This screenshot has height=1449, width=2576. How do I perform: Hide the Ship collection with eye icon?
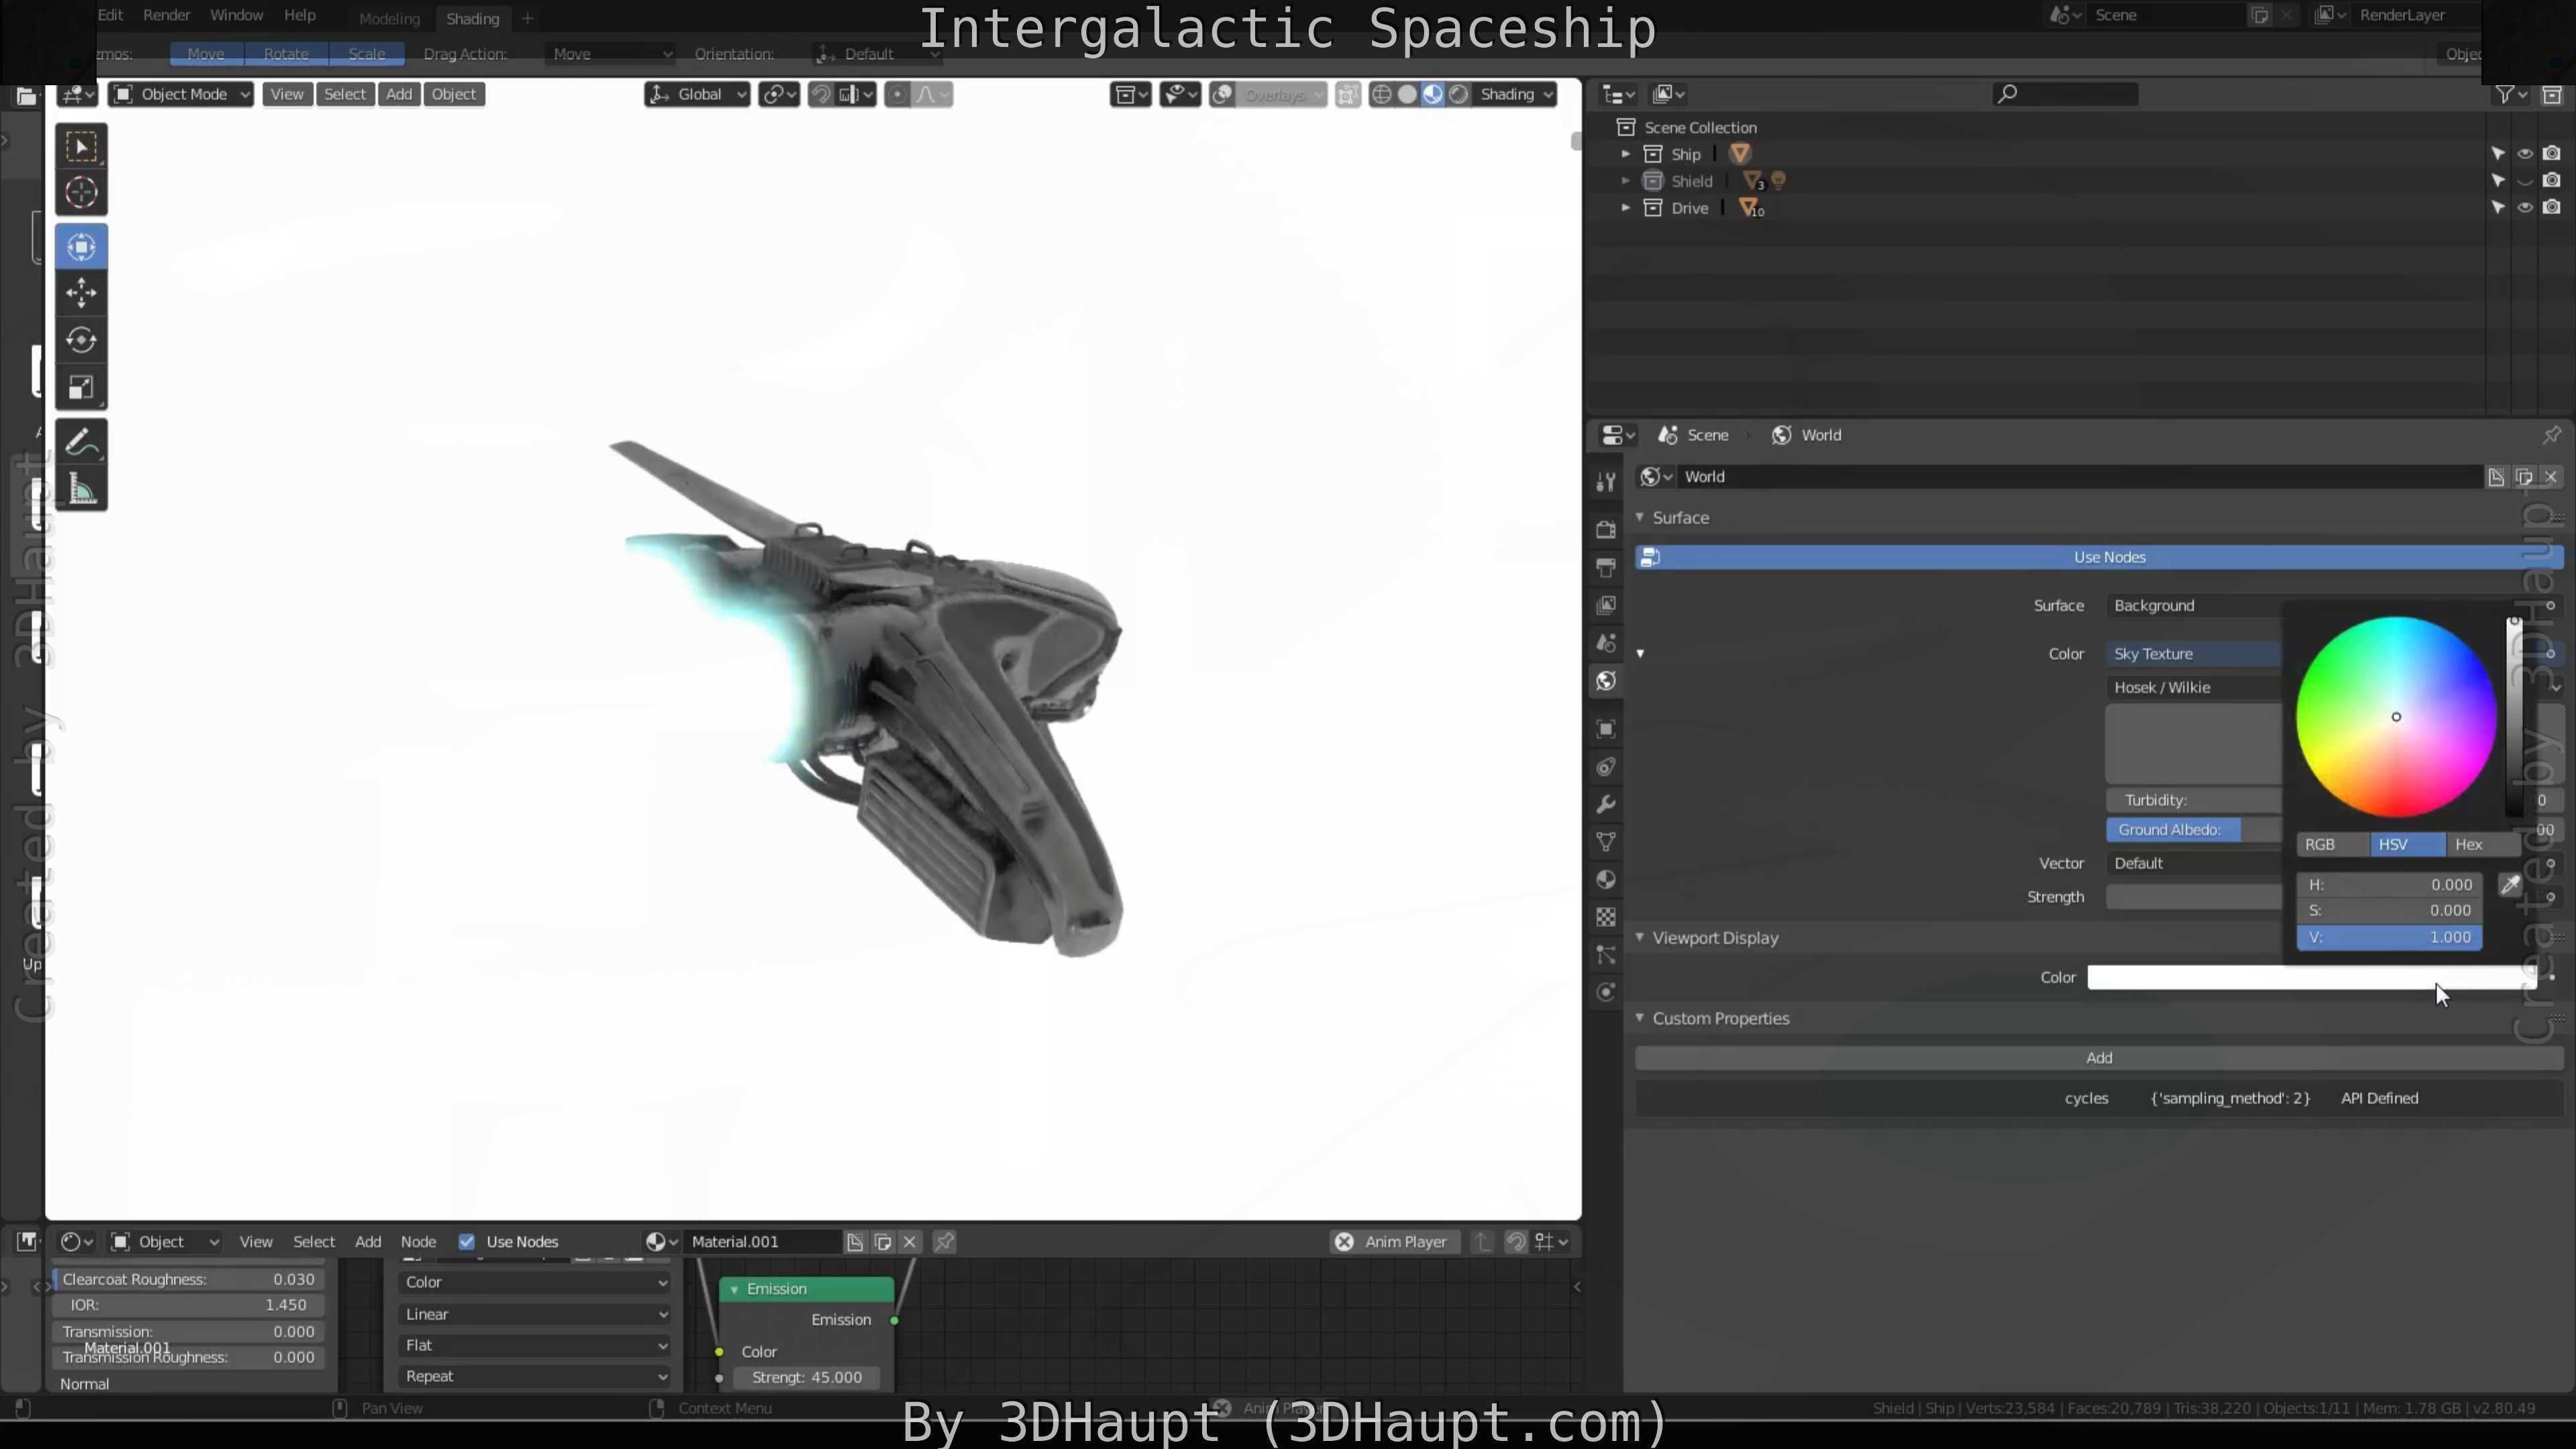[x=2525, y=154]
